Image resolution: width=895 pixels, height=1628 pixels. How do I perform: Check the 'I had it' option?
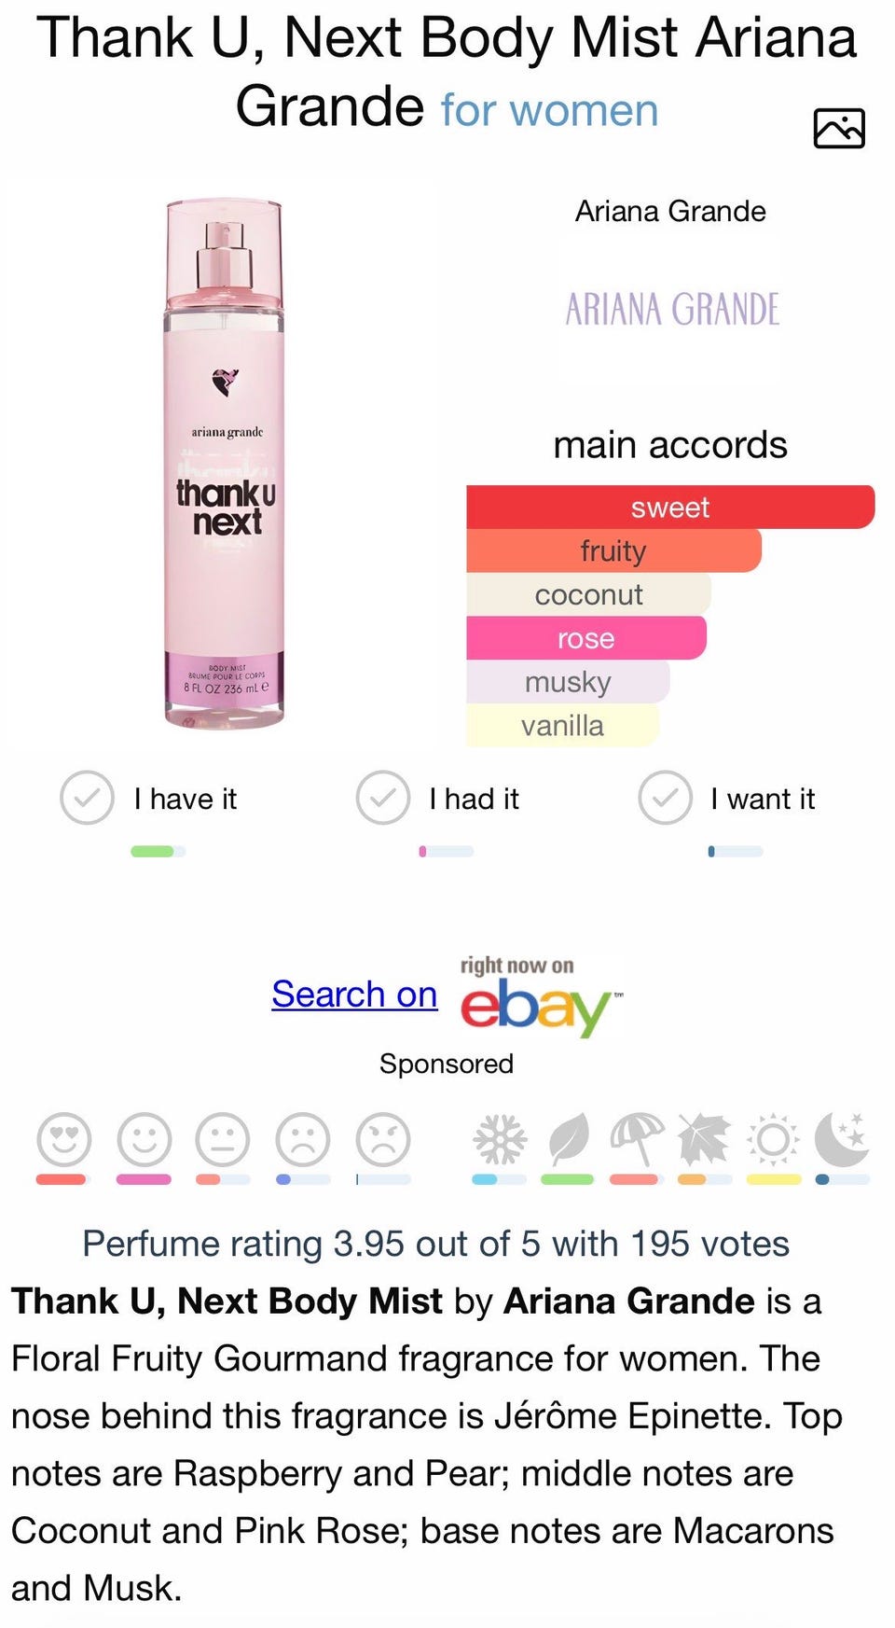(x=382, y=798)
